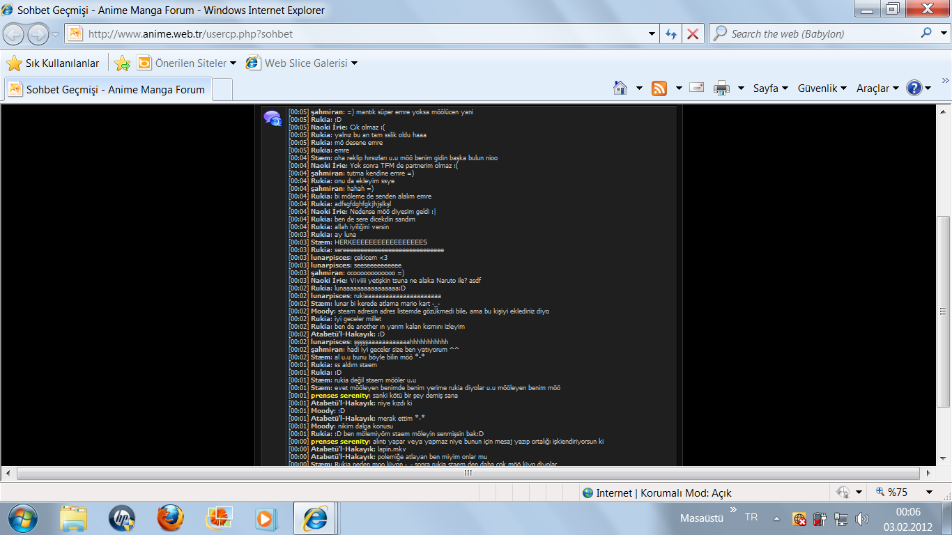
Task: Click the search magnifier icon
Action: [926, 33]
